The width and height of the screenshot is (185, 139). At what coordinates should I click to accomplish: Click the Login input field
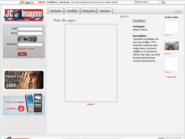[30, 29]
